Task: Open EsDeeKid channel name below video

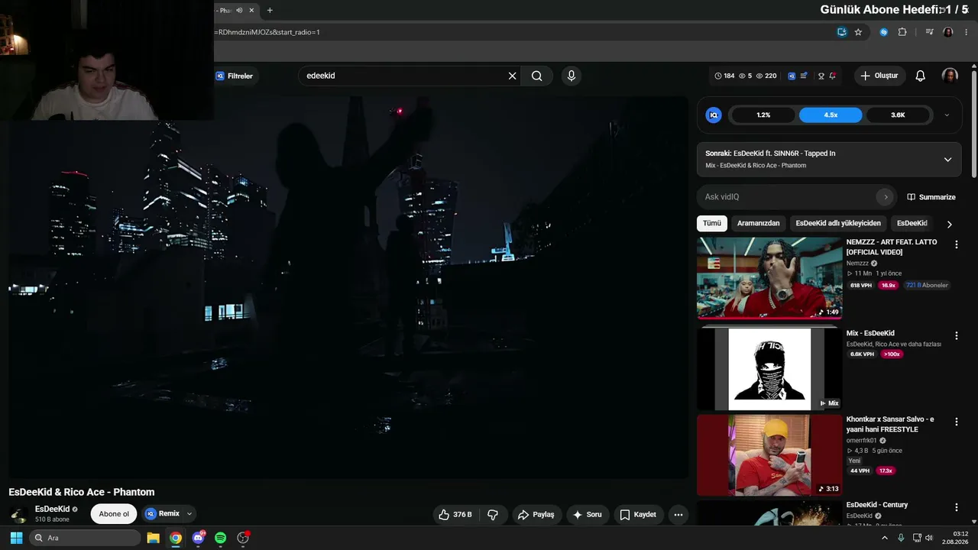Action: coord(52,509)
